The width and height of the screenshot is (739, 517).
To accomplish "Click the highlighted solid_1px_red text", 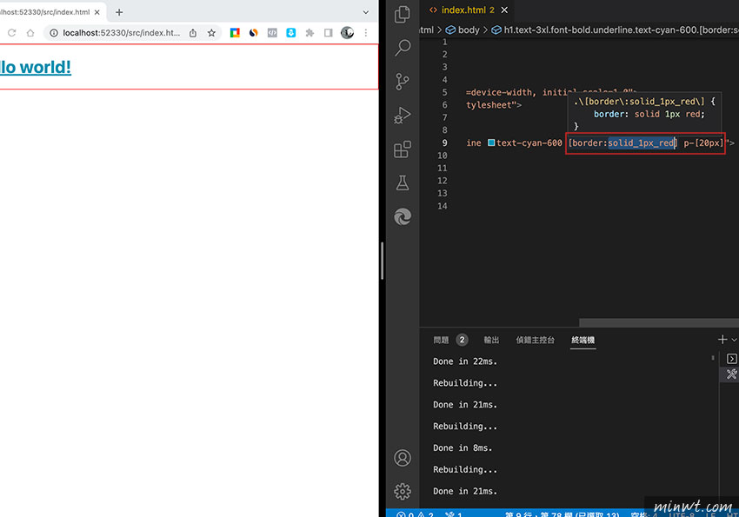I will [641, 143].
